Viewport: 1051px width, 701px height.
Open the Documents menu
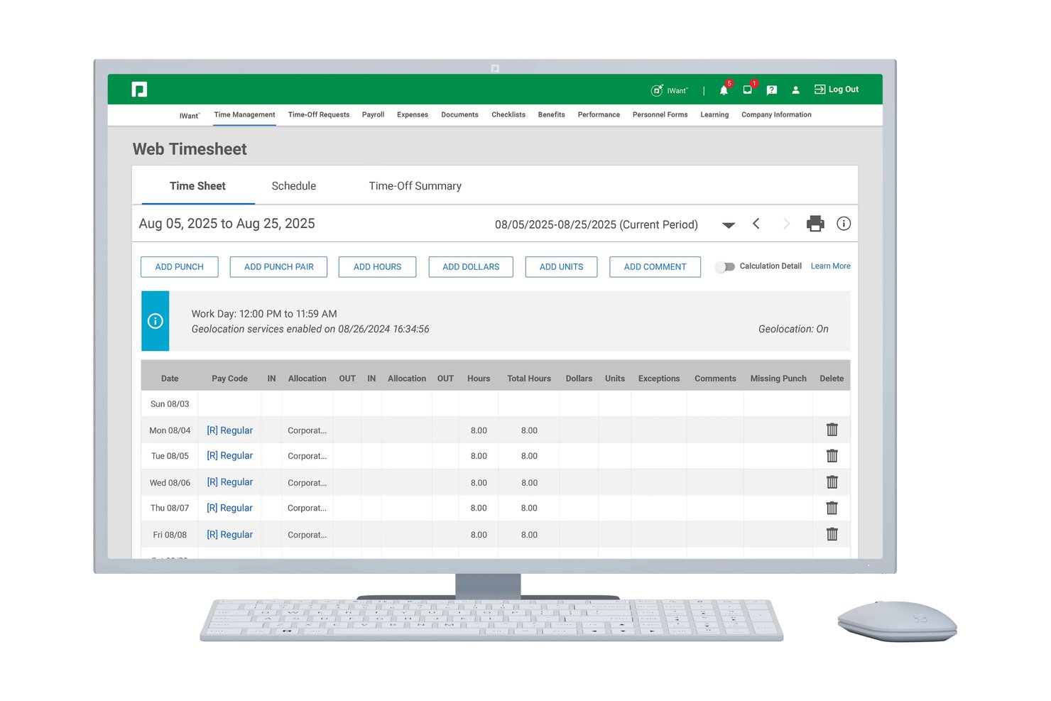(459, 114)
